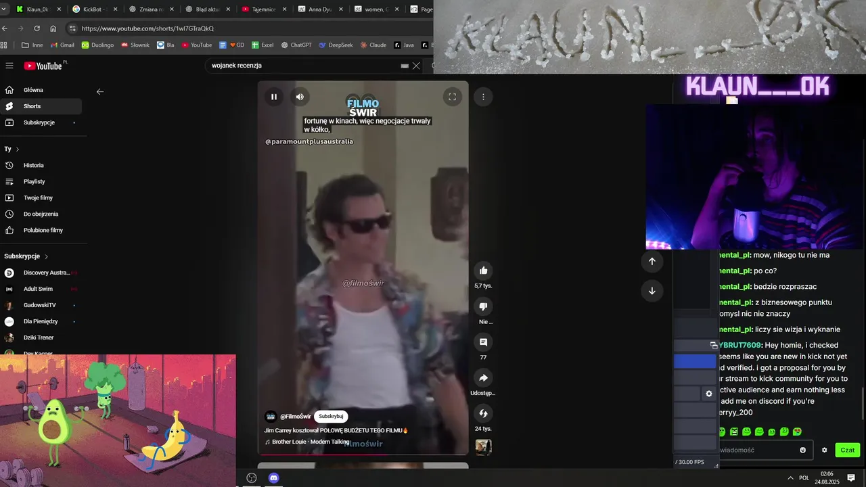Image resolution: width=866 pixels, height=487 pixels.
Task: Open the ChatGPT bookmark
Action: pos(296,45)
